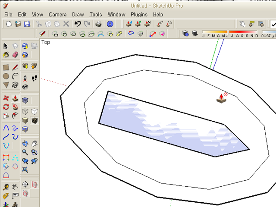This screenshot has width=276, height=207.
Task: Select the Paint Bucket tool
Action: (6, 55)
